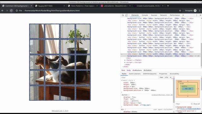Open the Network panel
This screenshot has width=202, height=114.
[163, 15]
